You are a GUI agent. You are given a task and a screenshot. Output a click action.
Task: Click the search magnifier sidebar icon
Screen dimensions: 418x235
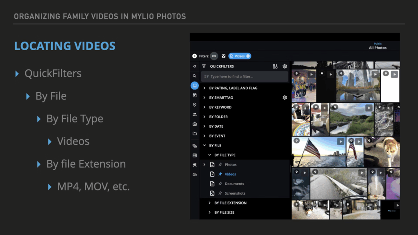pos(195,76)
